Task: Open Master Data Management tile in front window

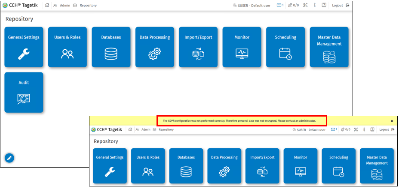Action: pos(377,166)
